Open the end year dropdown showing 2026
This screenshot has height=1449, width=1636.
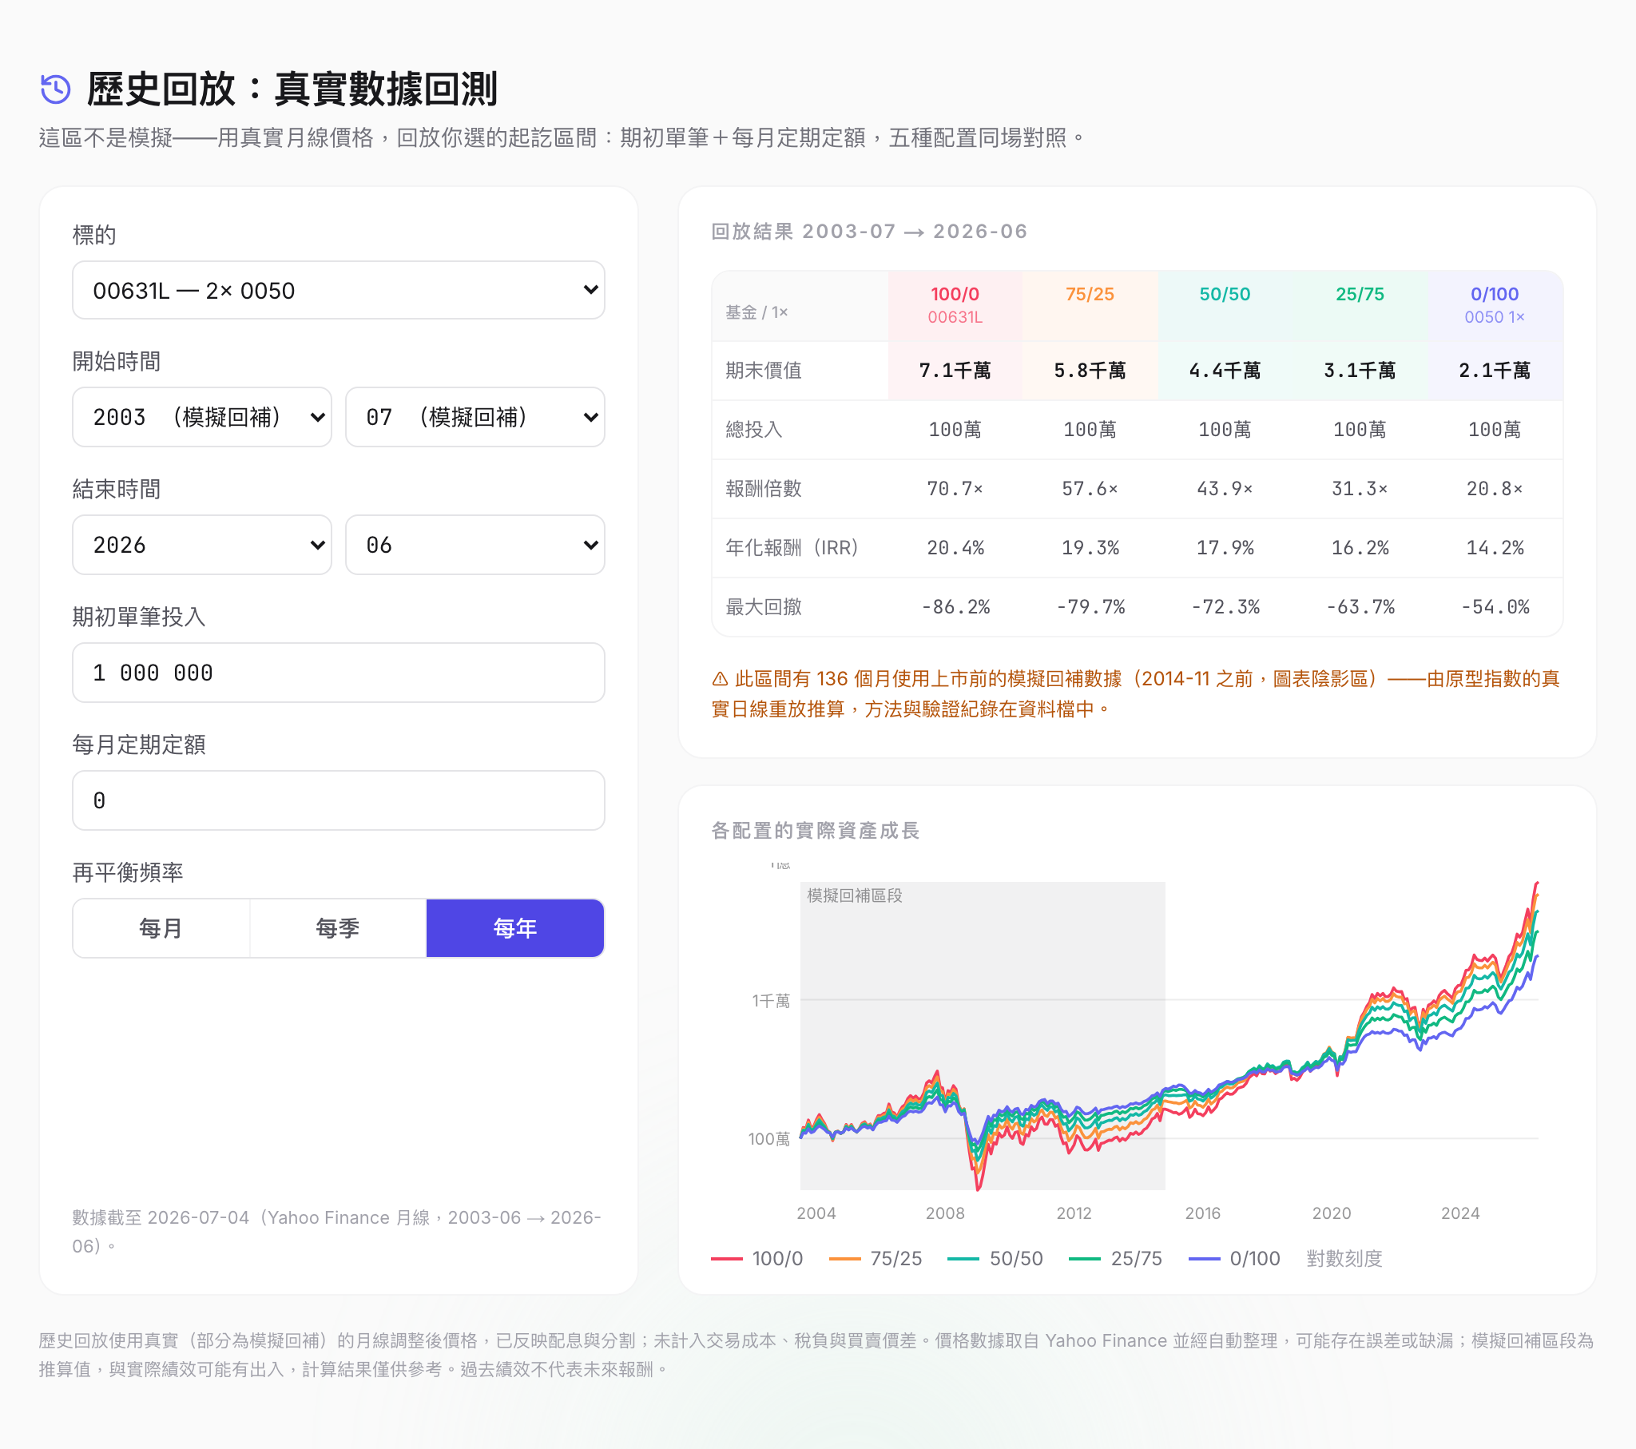click(x=201, y=546)
